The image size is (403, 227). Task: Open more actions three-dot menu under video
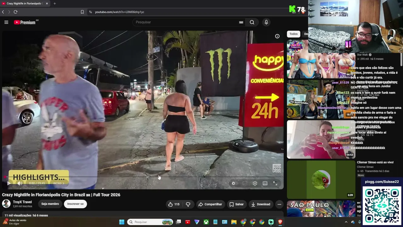click(279, 204)
